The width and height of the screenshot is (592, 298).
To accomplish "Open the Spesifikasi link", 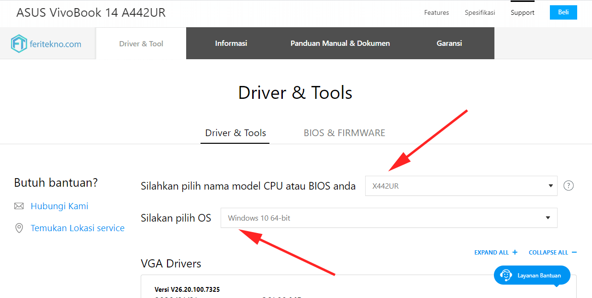I will point(480,12).
